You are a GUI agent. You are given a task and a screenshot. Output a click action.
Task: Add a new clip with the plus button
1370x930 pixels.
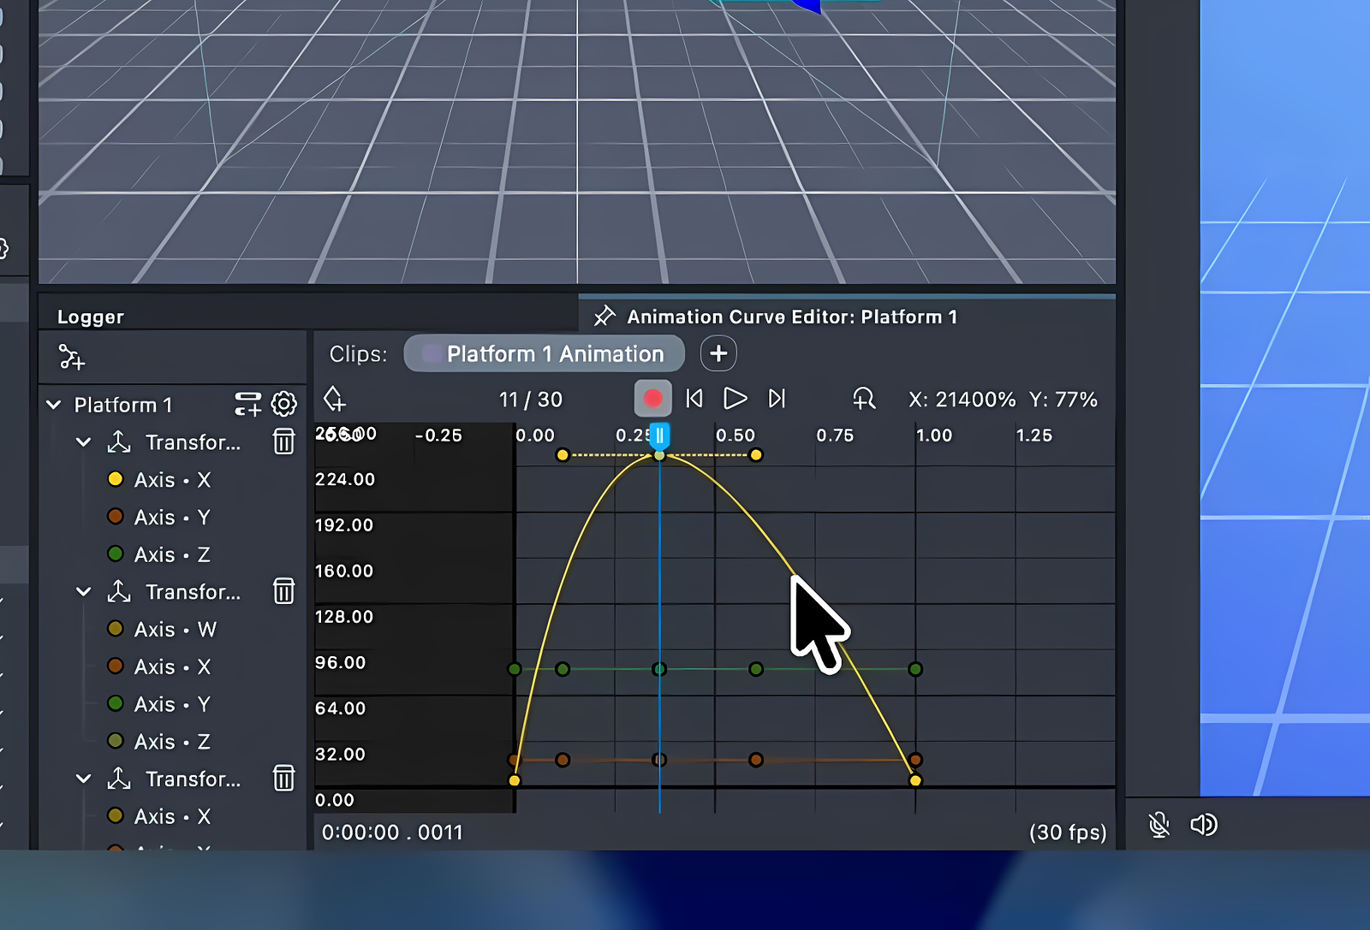pyautogui.click(x=718, y=353)
